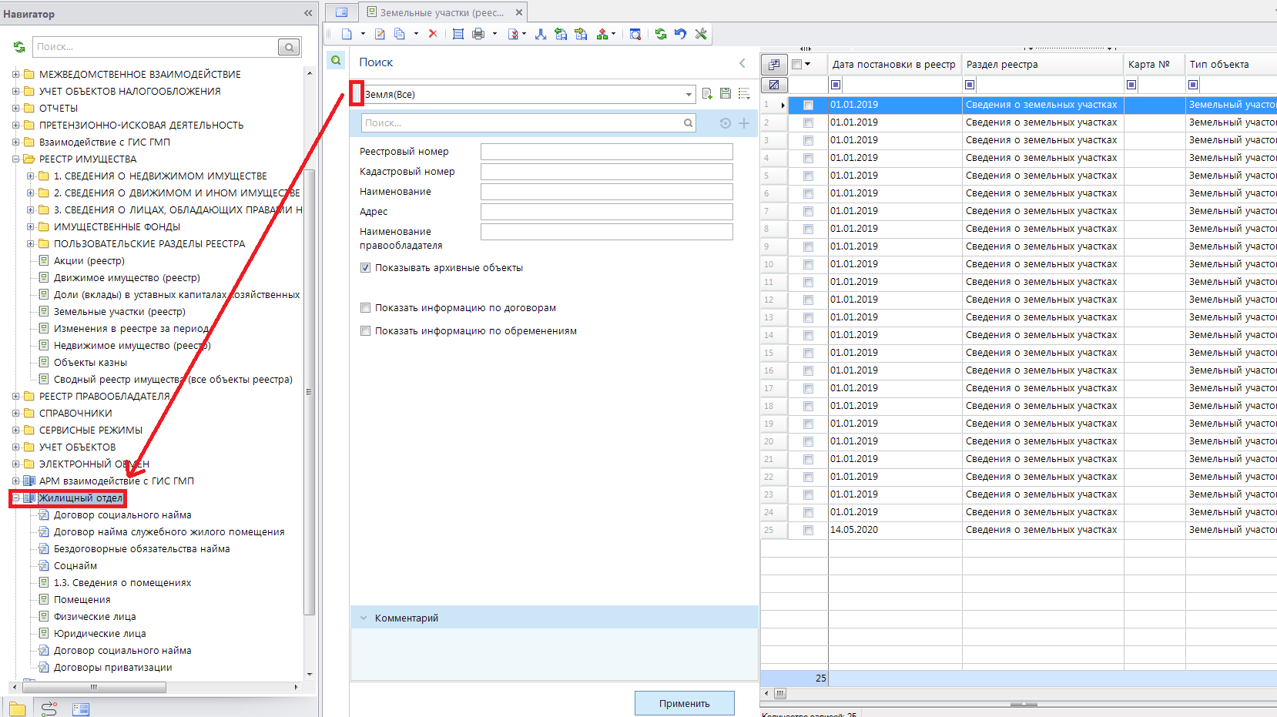This screenshot has height=717, width=1277.
Task: Click the hierarchy structure icon
Action: [602, 34]
